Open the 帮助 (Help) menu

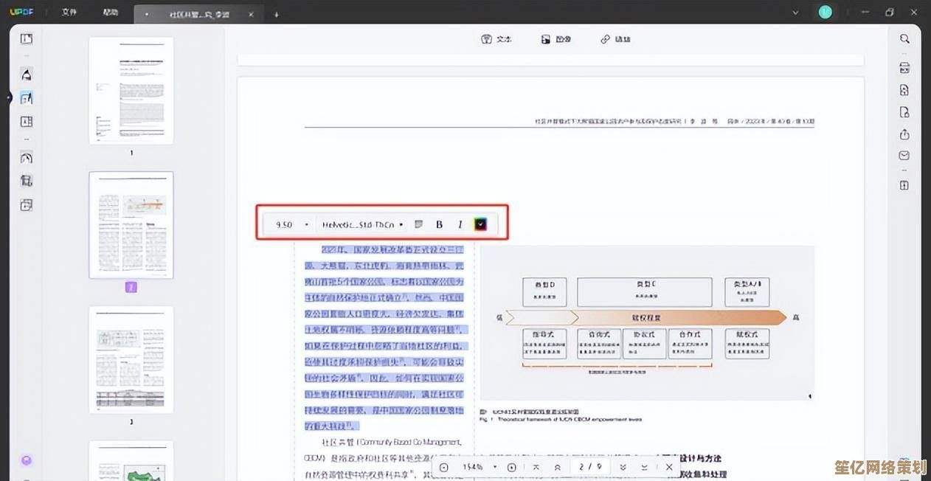(x=110, y=13)
